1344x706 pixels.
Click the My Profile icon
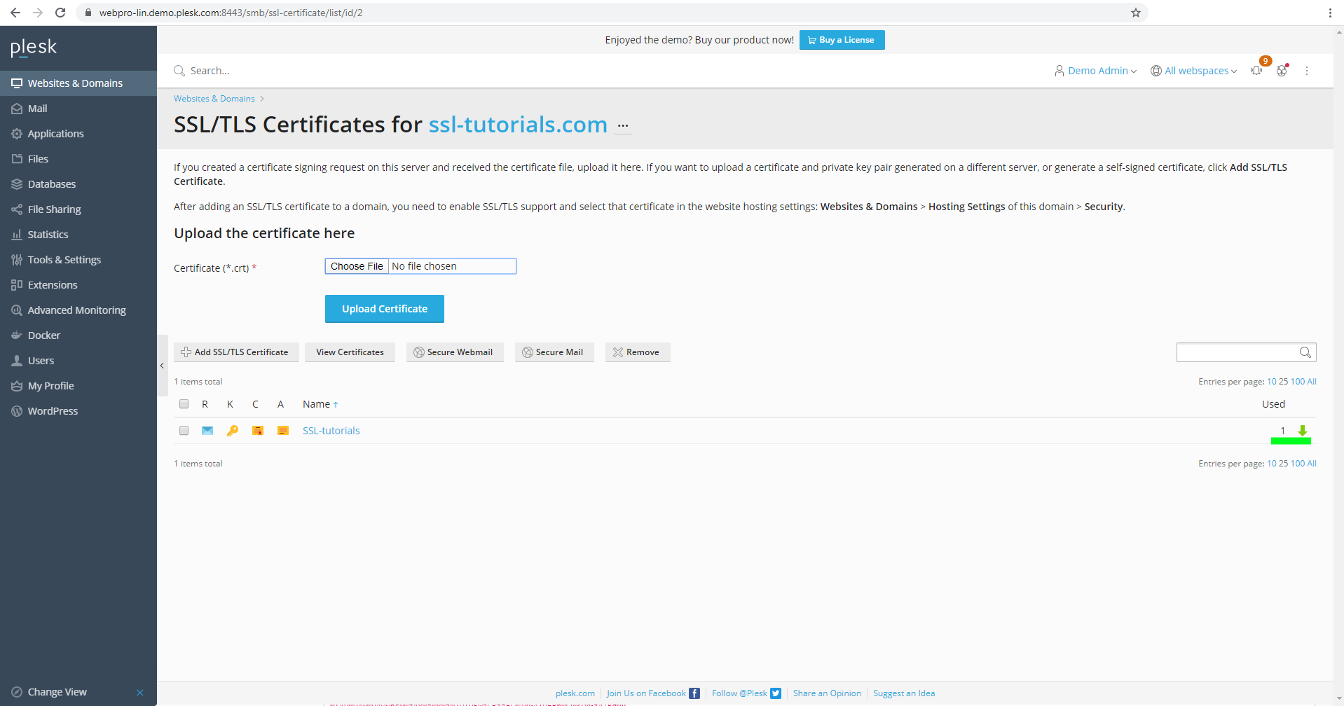17,386
